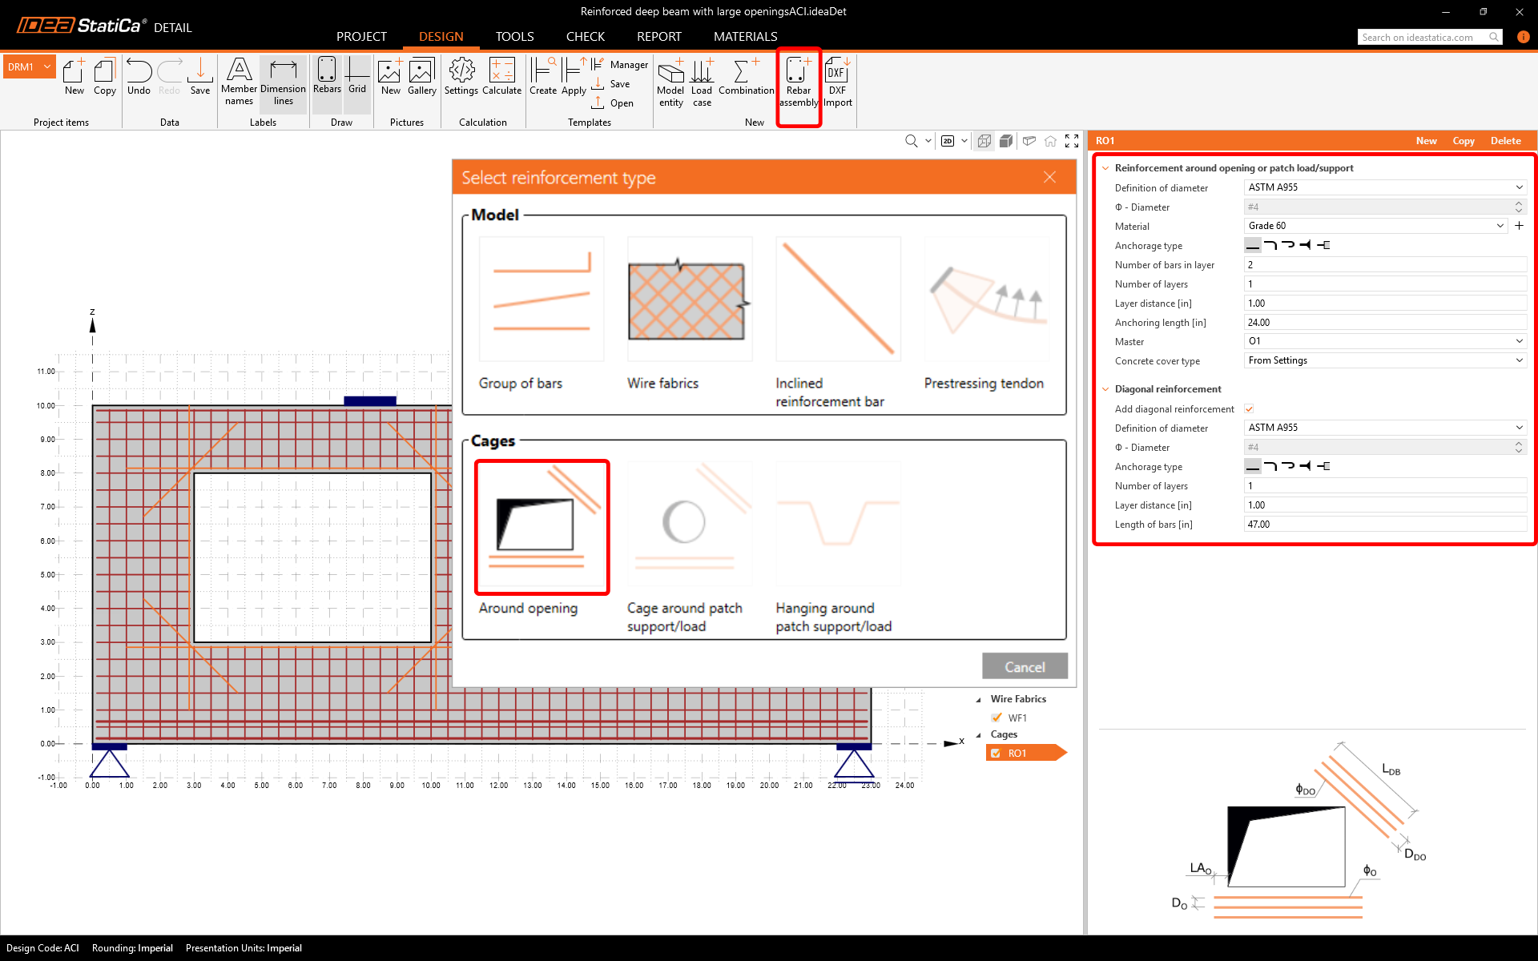1538x961 pixels.
Task: Toggle RO1 cage checkbox
Action: [996, 753]
